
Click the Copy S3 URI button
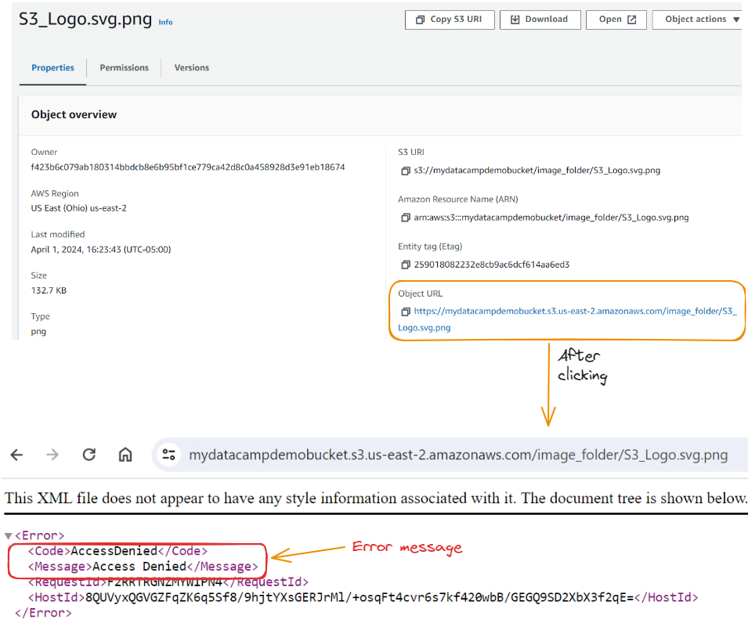(450, 20)
